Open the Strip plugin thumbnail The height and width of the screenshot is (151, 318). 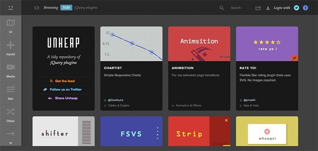tap(199, 131)
